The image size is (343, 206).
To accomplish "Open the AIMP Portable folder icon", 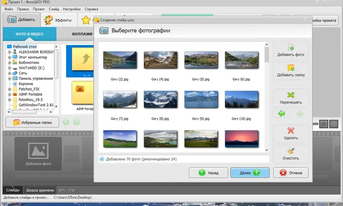I will 83,92.
